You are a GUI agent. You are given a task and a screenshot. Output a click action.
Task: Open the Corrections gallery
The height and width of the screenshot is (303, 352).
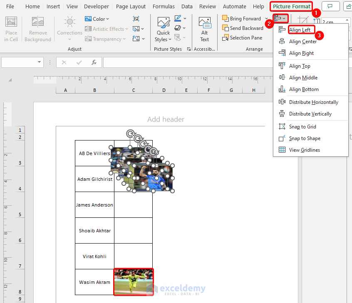[69, 29]
